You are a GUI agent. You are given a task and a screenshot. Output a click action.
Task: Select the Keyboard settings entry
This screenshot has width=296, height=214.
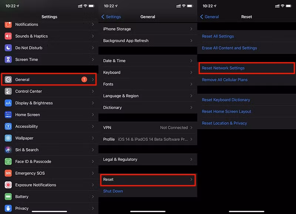pyautogui.click(x=148, y=72)
